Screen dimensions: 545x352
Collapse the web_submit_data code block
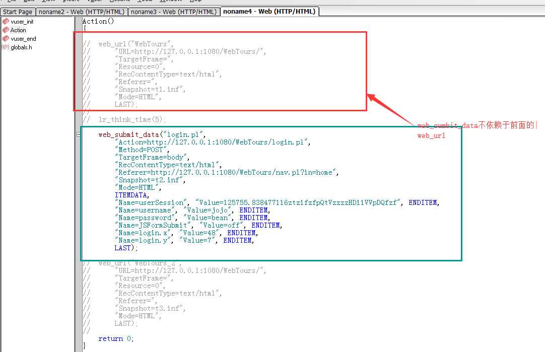coord(79,134)
